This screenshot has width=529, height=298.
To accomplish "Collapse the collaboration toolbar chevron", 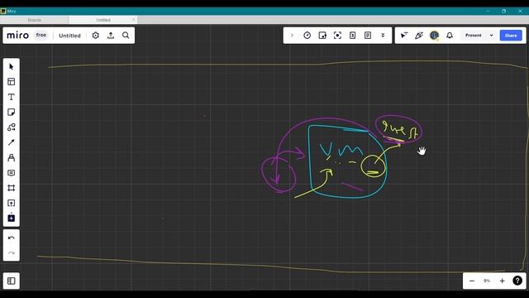I will tap(292, 36).
